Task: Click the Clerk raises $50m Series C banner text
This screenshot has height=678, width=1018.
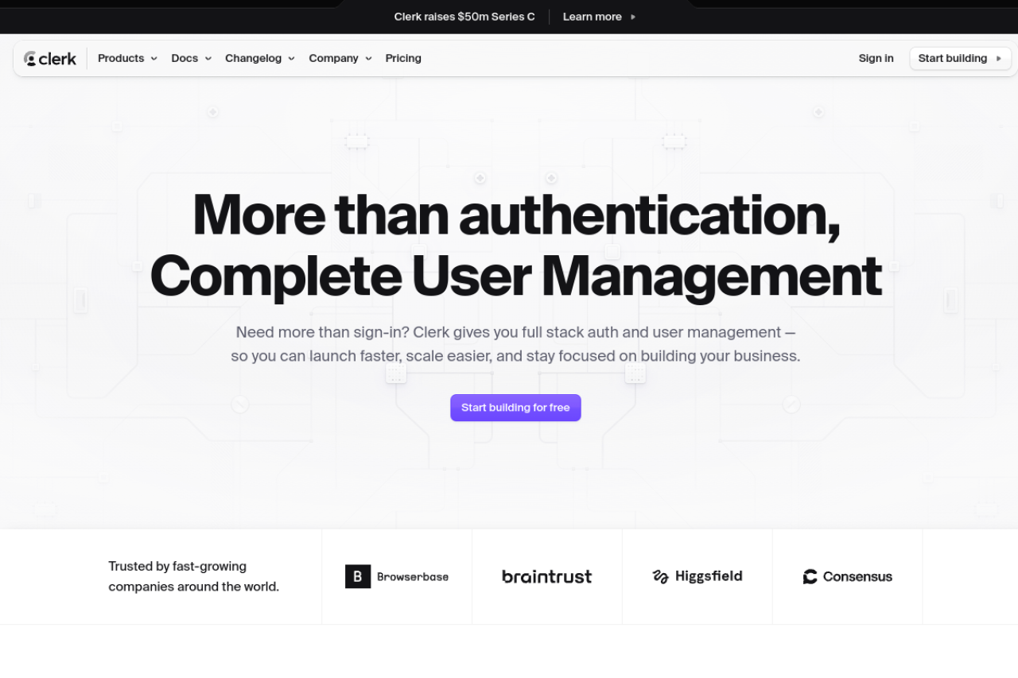Action: point(464,17)
